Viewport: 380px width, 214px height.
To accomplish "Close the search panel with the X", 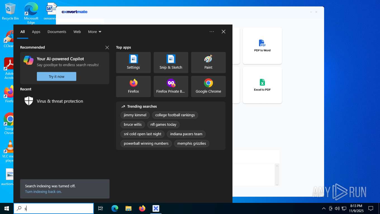I will point(224,31).
